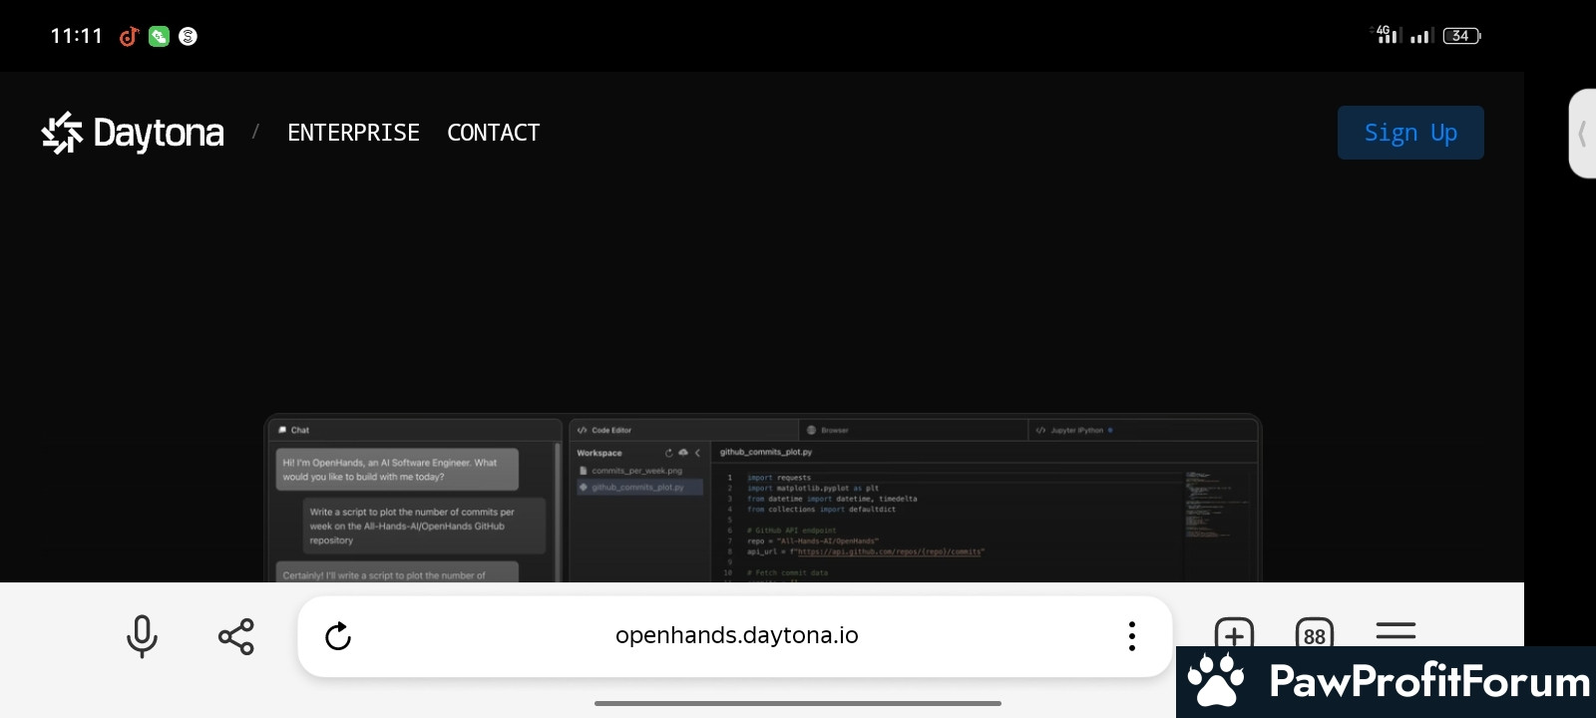The width and height of the screenshot is (1596, 718).
Task: Reload the page with refresh icon
Action: pos(338,636)
